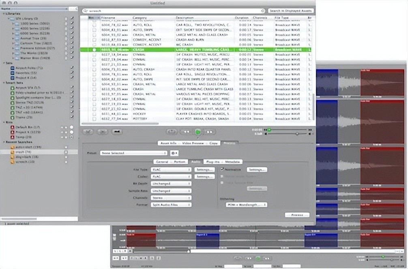Toggle the checkbox for Warner Bros library
Image resolution: width=408 pixels, height=269 pixels.
[72, 58]
